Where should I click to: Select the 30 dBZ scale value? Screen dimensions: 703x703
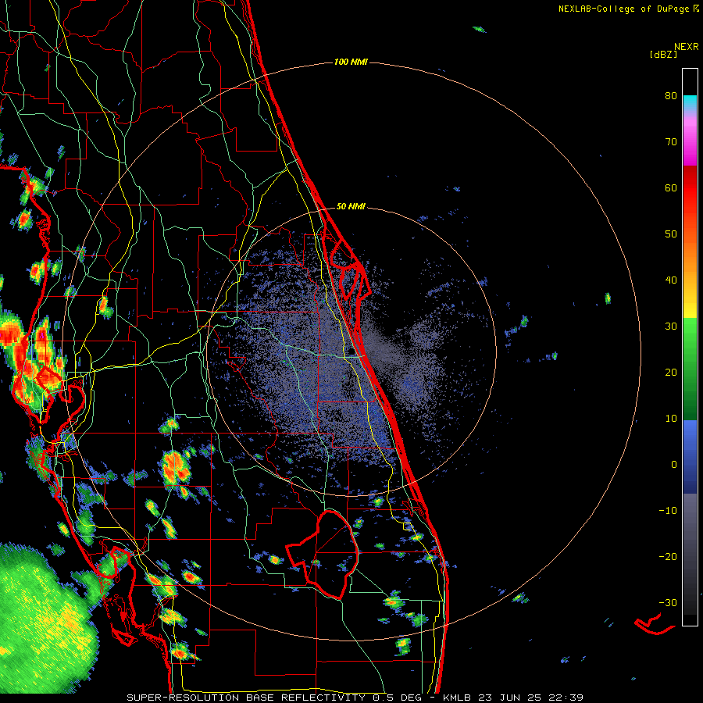point(671,327)
